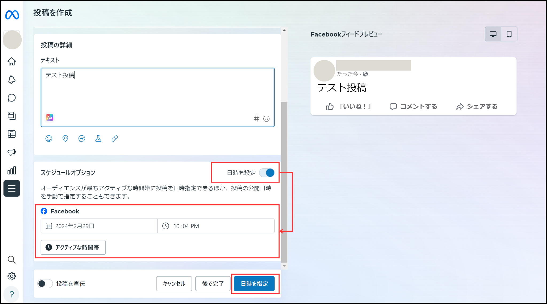547x304 pixels.
Task: Click the search magnifier icon in sidebar
Action: [x=12, y=259]
